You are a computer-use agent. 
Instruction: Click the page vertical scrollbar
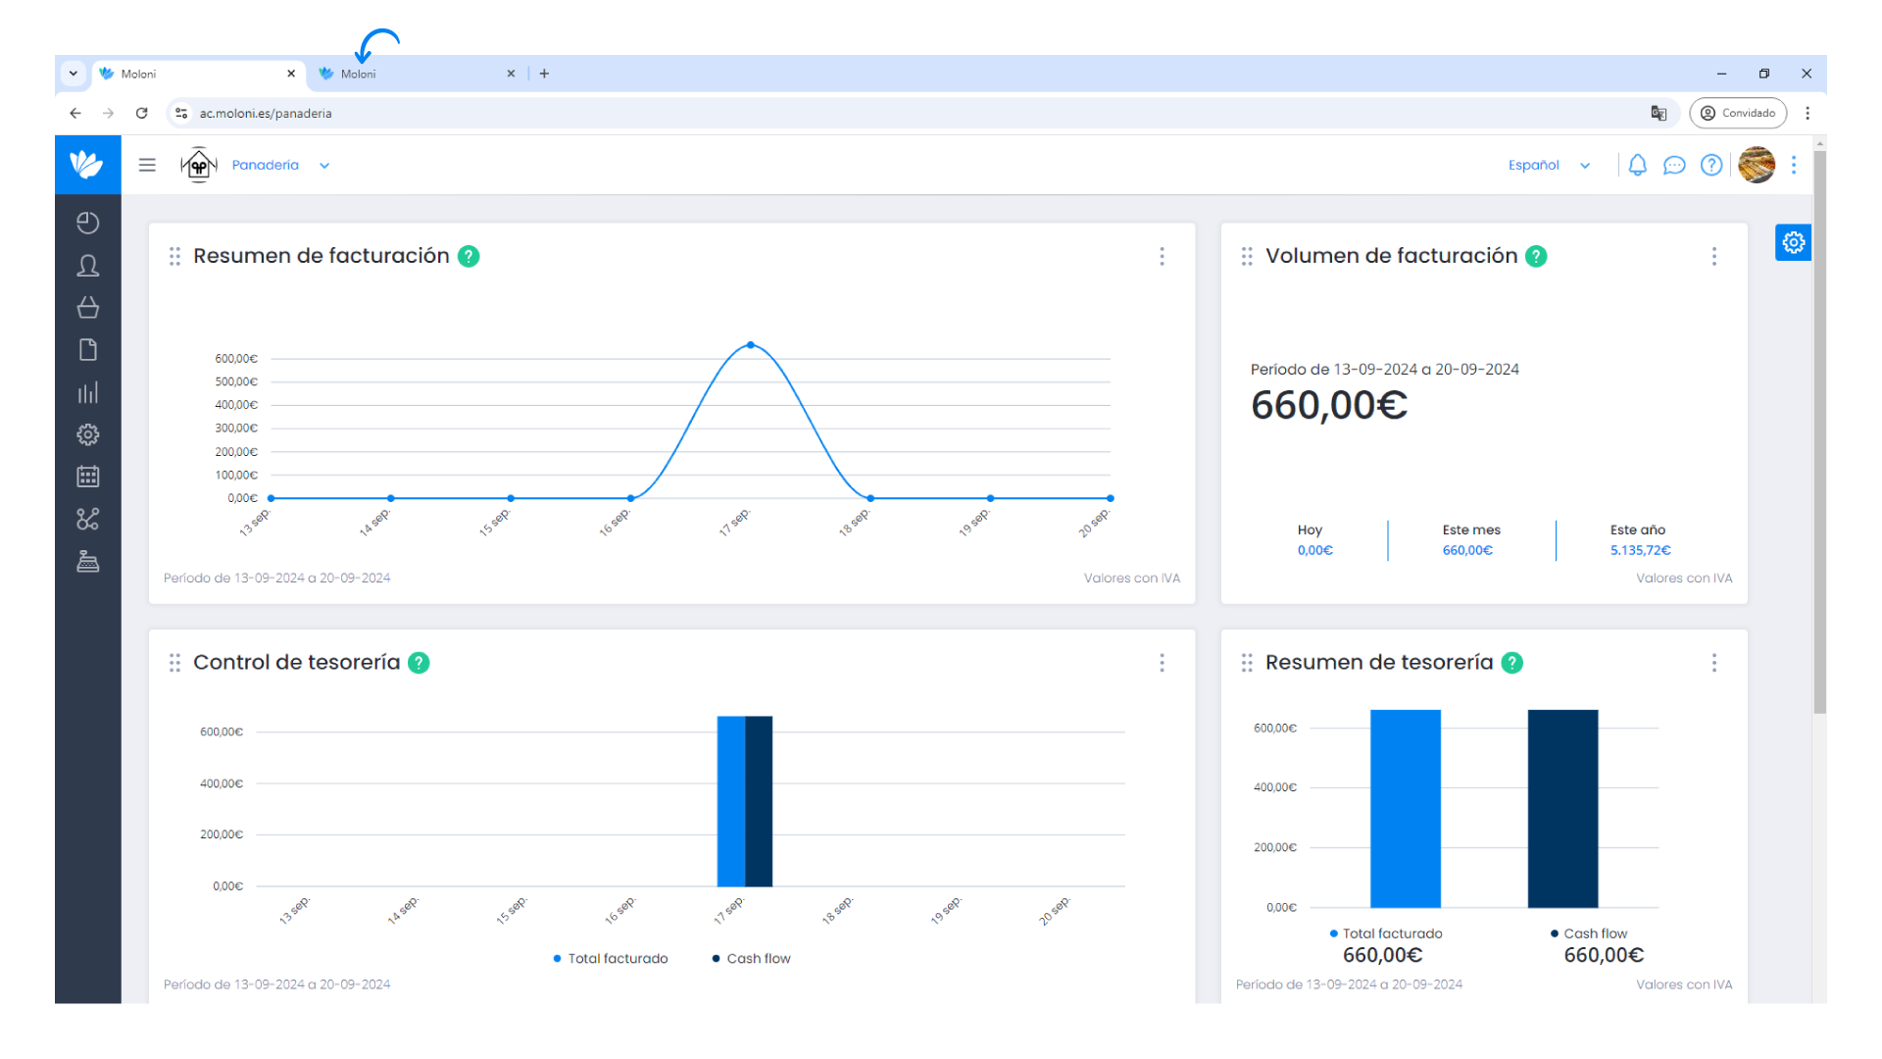pos(1819,431)
